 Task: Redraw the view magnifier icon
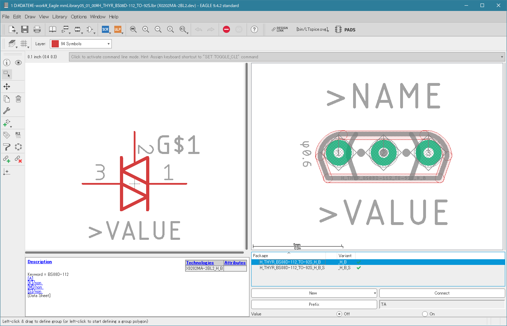tap(170, 29)
